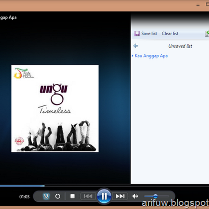Stop playback with the square button
Viewport: 209px width, 209px height.
point(72,196)
